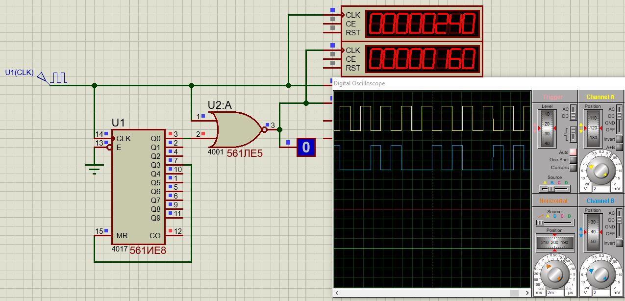The width and height of the screenshot is (625, 301).
Task: Click the Channel A voltage value field
Action: [600, 189]
